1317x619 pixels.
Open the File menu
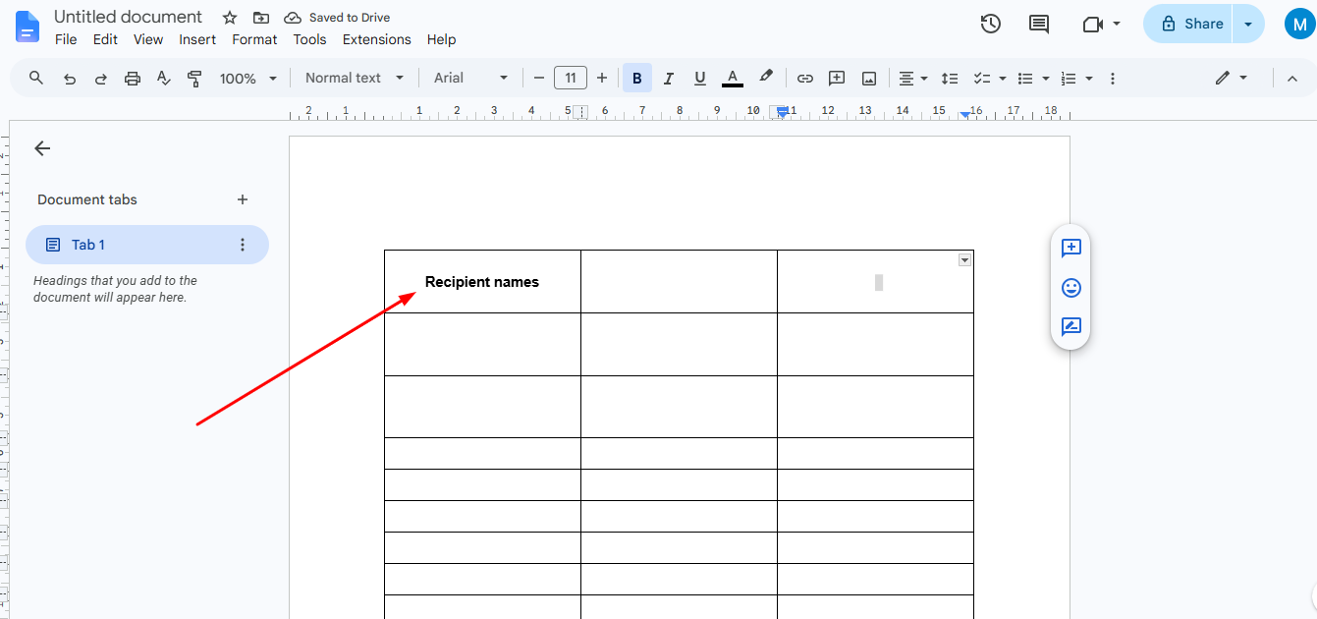[x=66, y=39]
